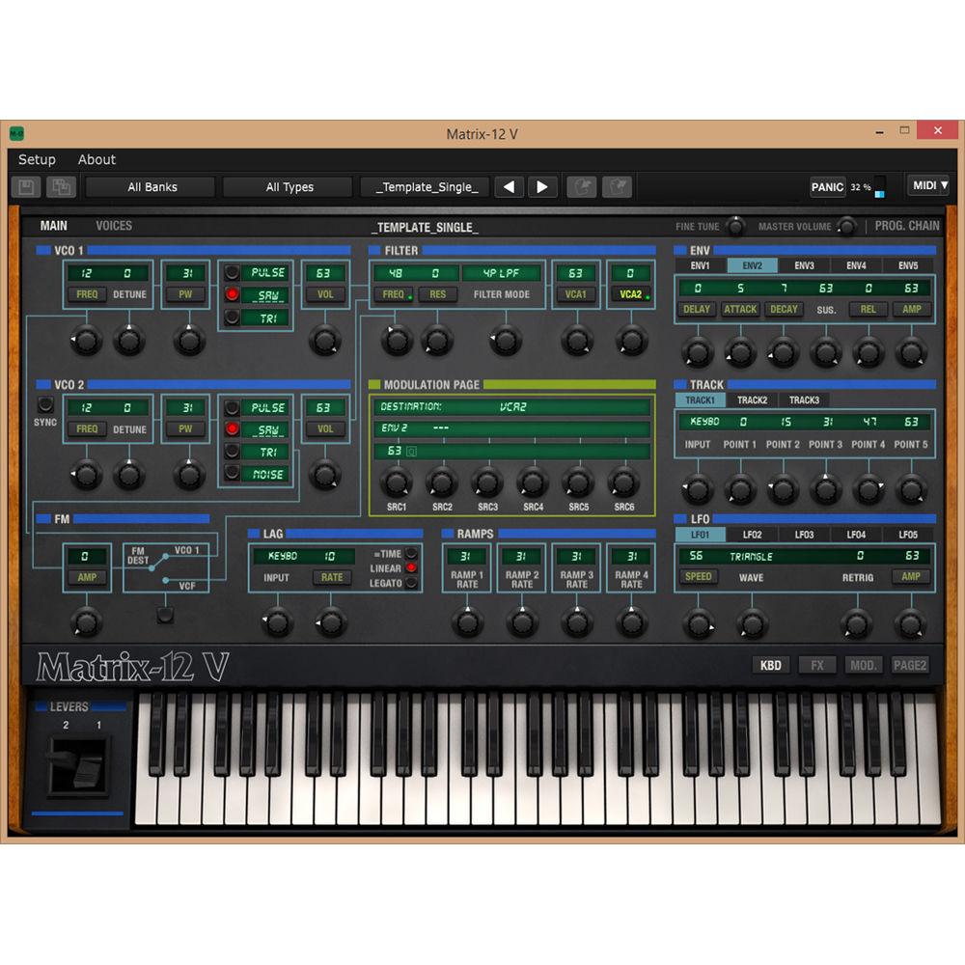Adjust the MASTER VOLUME knob

coord(847,226)
